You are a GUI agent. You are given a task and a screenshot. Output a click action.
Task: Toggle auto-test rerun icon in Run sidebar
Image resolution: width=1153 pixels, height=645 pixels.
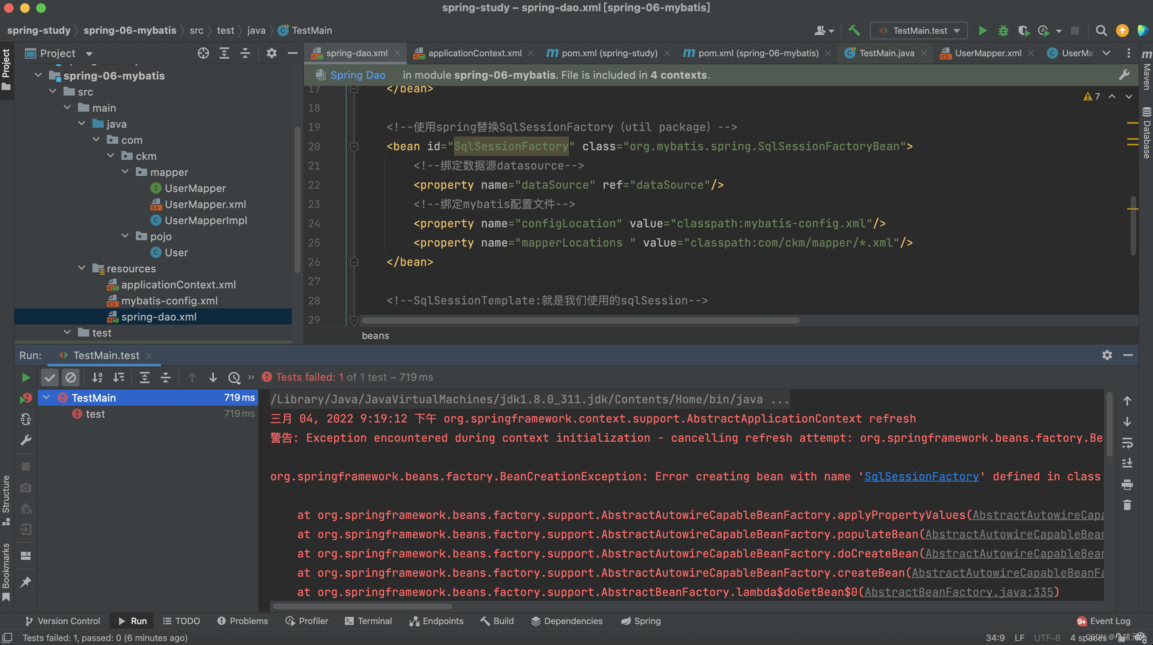[x=26, y=419]
